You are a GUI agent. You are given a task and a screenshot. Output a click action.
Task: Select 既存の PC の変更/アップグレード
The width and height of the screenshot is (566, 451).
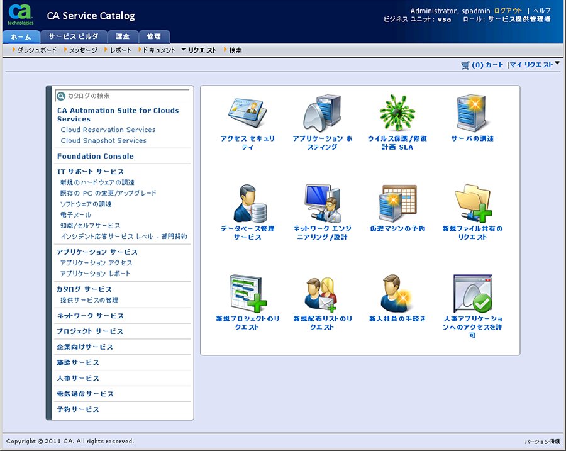pyautogui.click(x=108, y=193)
